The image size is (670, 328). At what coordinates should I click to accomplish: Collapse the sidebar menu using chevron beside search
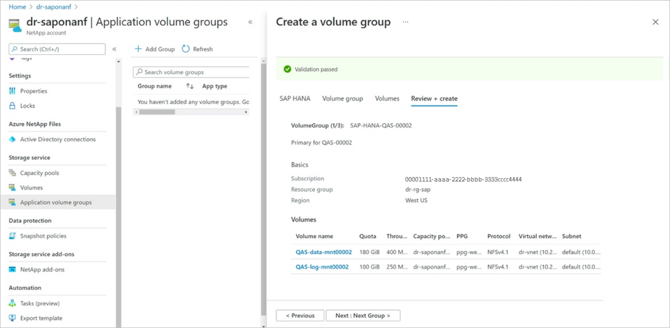click(x=114, y=49)
